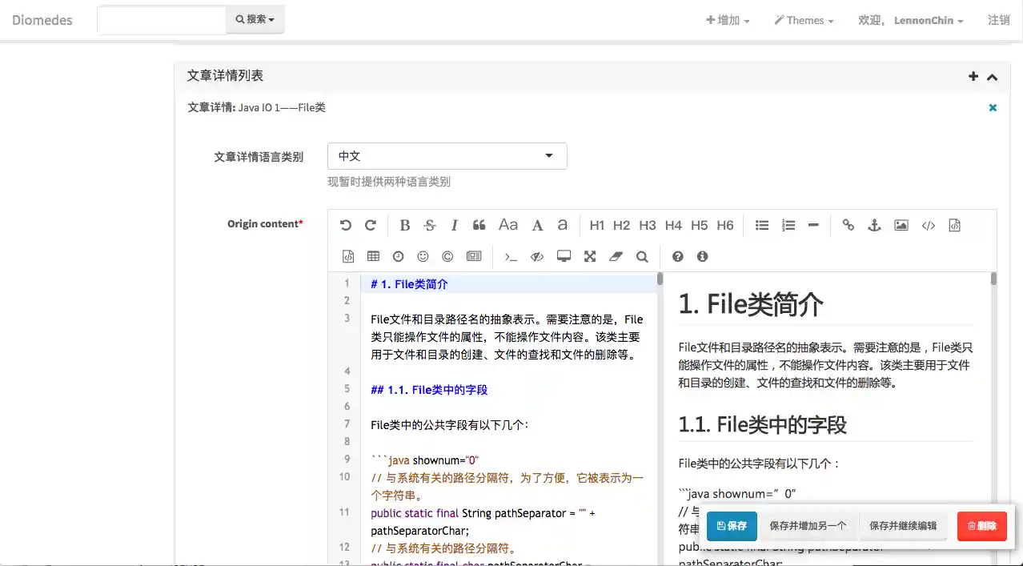Image resolution: width=1023 pixels, height=566 pixels.
Task: Insert an image into the editor
Action: 901,225
